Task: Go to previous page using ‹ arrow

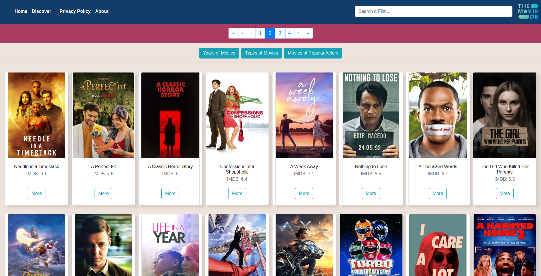Action: (x=243, y=33)
